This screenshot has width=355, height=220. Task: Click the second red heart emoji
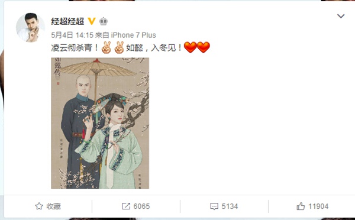204,47
